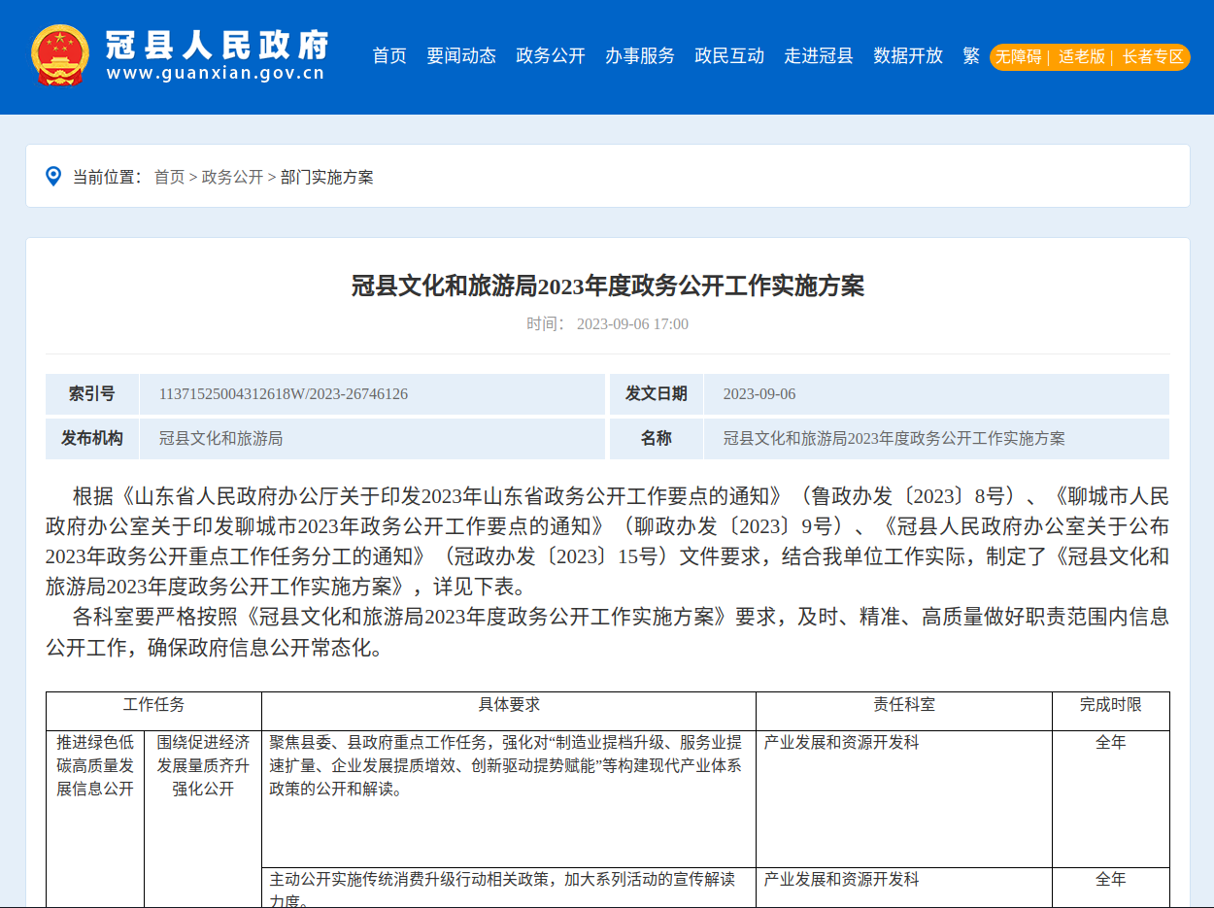Click the 发布机构 value 冠县文化和旅游局

pyautogui.click(x=221, y=439)
